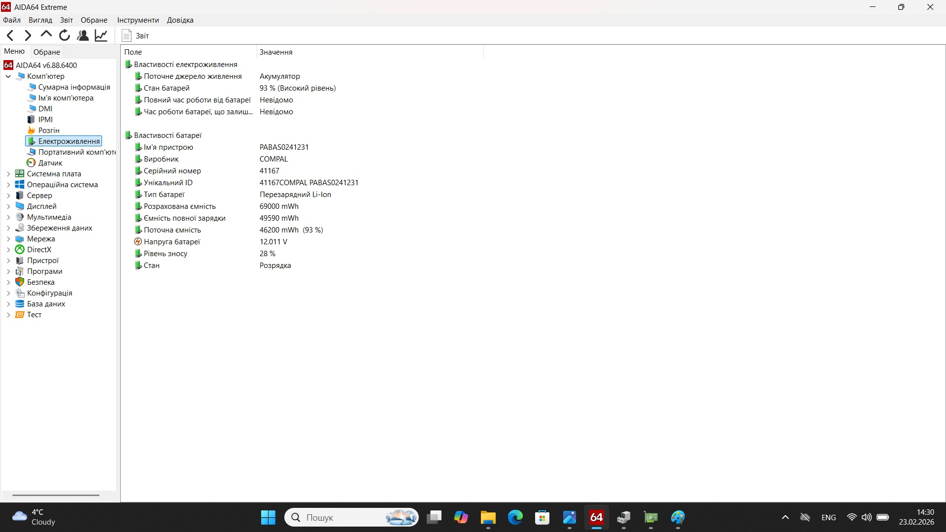Switch to the Обране tab
Image resolution: width=946 pixels, height=532 pixels.
tap(46, 51)
